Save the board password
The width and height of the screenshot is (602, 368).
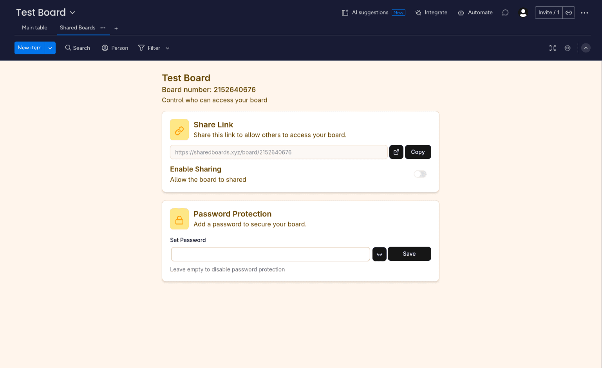click(x=409, y=254)
